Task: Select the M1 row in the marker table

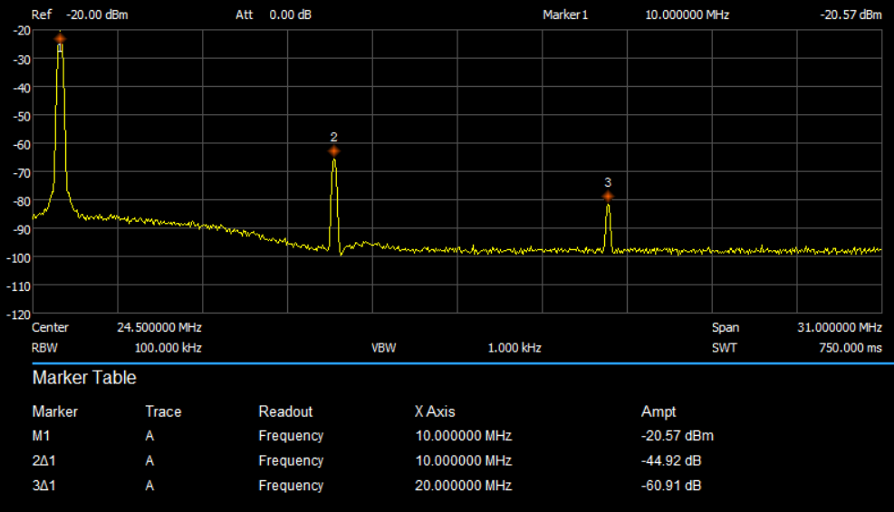Action: pos(42,436)
